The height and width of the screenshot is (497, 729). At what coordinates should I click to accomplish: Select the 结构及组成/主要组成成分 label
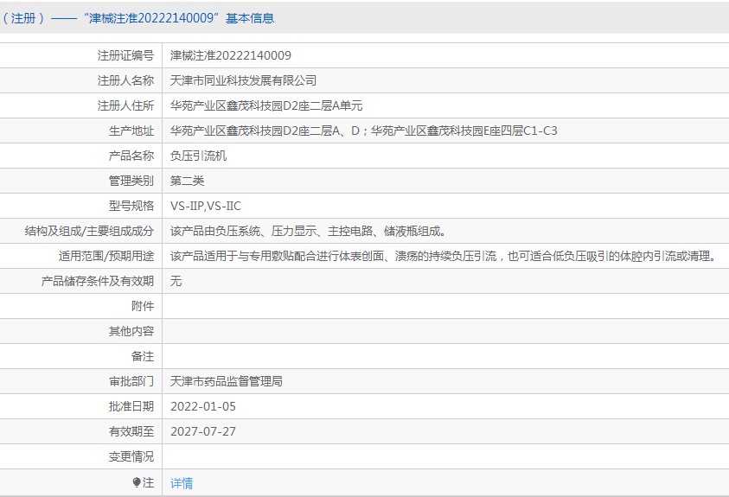tap(89, 232)
